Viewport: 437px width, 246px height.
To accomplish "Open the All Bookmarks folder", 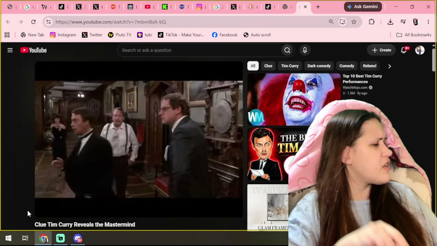I will [x=414, y=35].
